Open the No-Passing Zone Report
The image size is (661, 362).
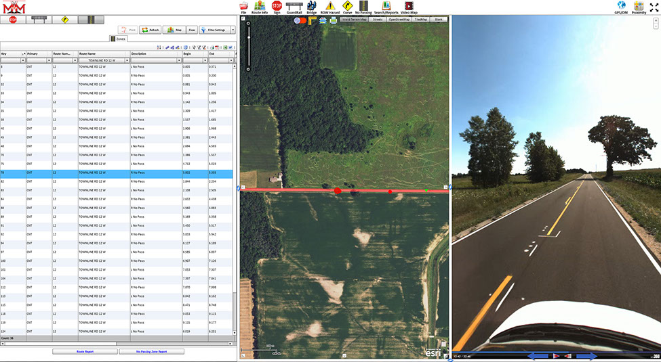point(152,351)
